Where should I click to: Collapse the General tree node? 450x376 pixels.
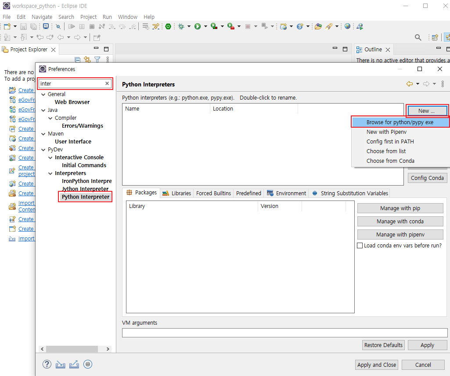43,94
